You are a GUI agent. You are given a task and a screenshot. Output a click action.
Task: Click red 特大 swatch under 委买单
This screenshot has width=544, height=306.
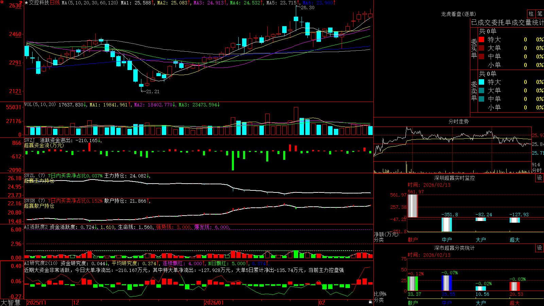481,39
